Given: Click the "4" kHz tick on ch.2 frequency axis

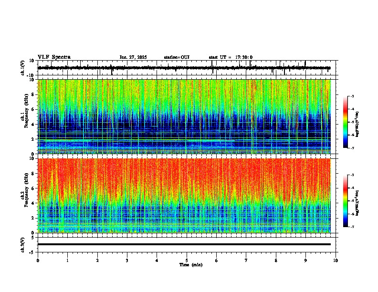Looking at the screenshot, I should click(33, 203).
